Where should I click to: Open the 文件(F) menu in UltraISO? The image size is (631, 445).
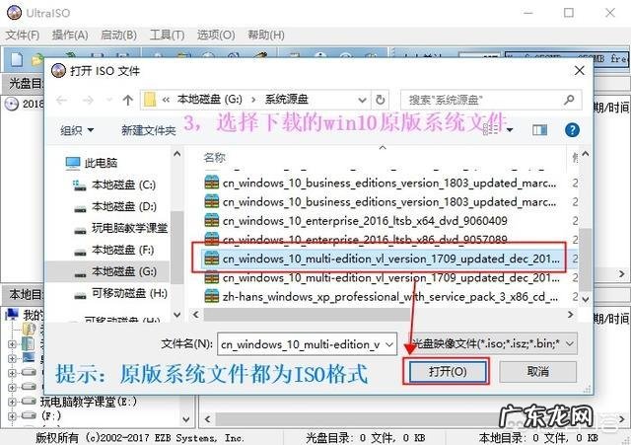tap(23, 36)
